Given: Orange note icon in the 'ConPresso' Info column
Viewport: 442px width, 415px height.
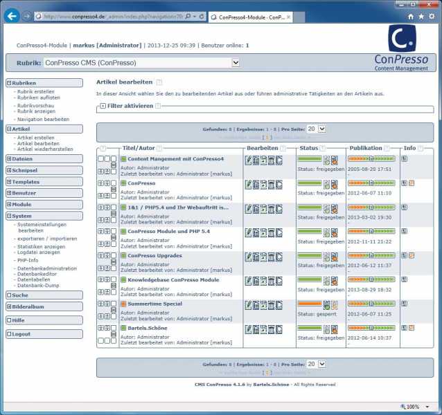Looking at the screenshot, I should (x=412, y=183).
